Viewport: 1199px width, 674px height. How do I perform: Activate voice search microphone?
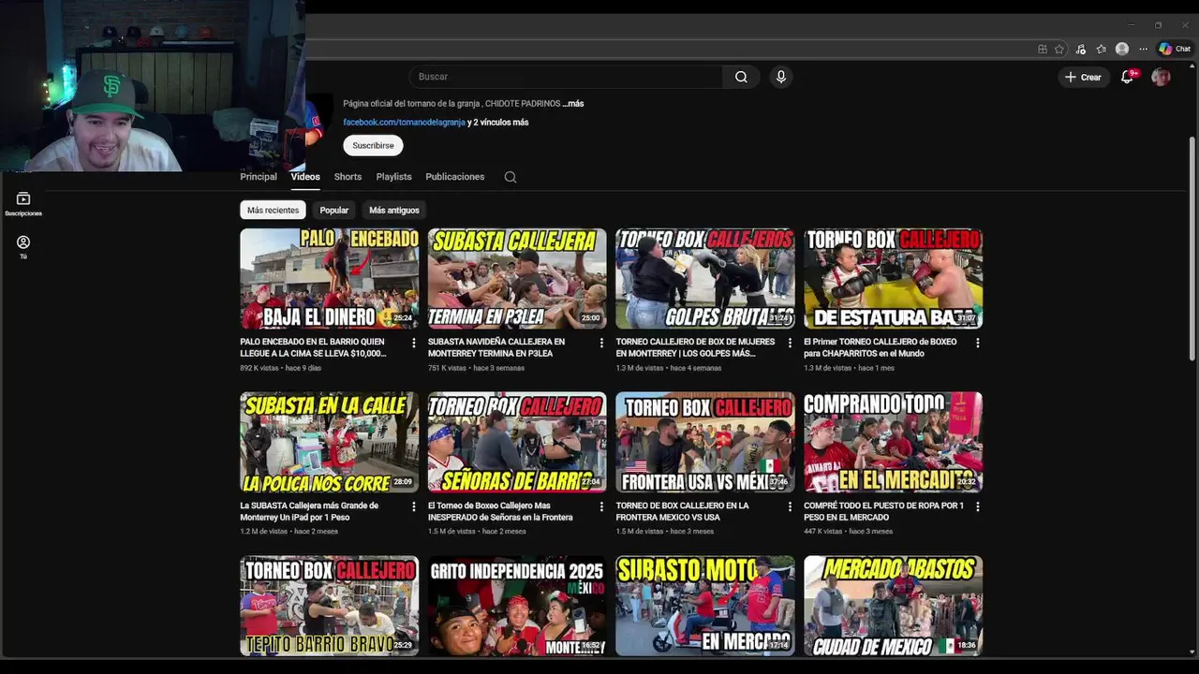[780, 77]
